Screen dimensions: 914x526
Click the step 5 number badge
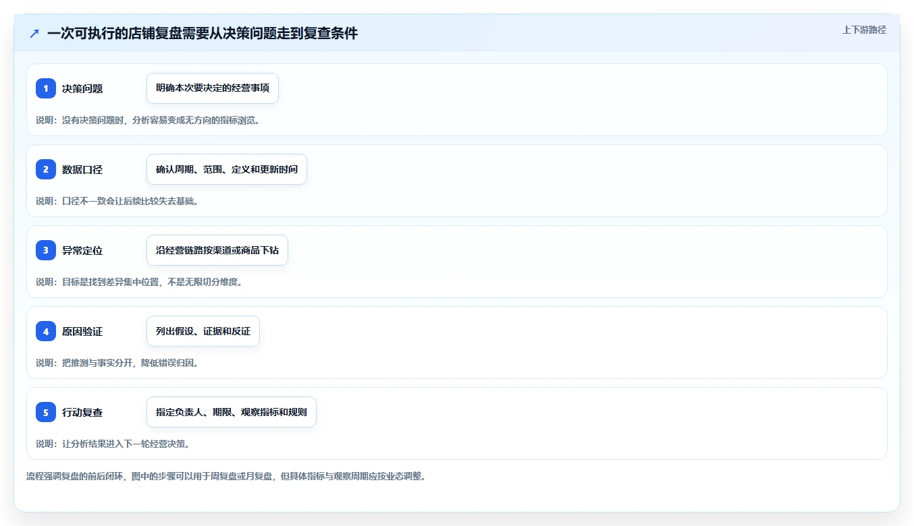tap(46, 412)
